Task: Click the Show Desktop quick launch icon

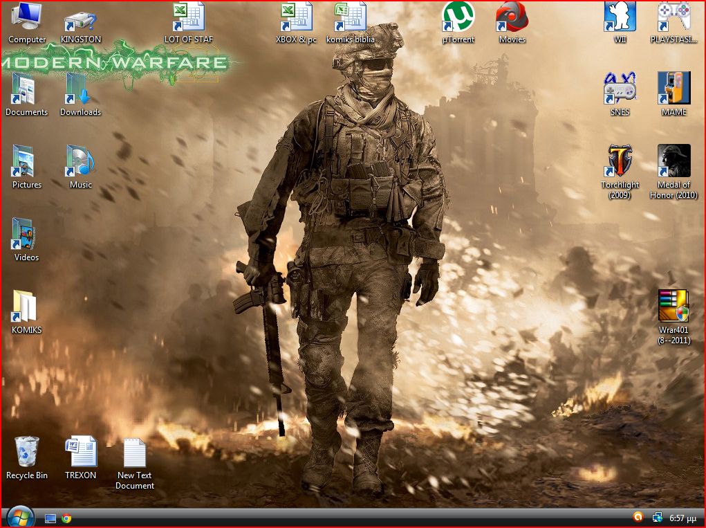Action: pyautogui.click(x=50, y=518)
